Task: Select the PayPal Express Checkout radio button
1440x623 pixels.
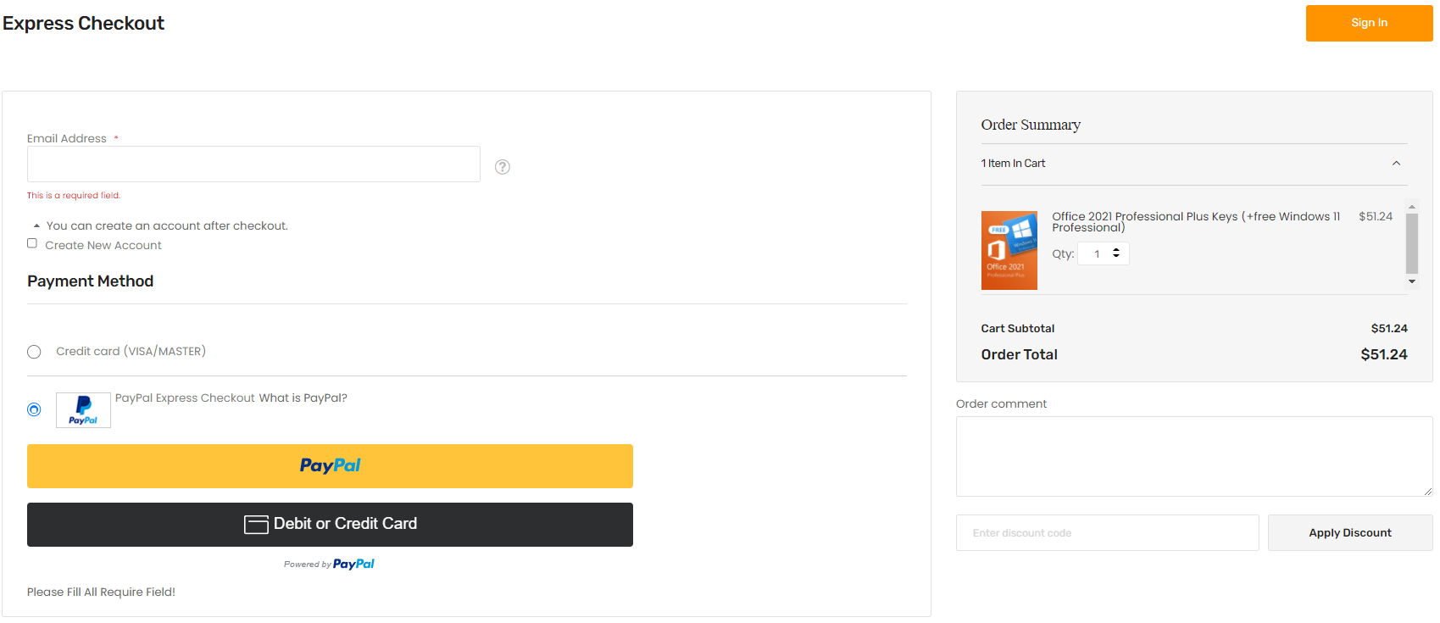Action: point(34,409)
